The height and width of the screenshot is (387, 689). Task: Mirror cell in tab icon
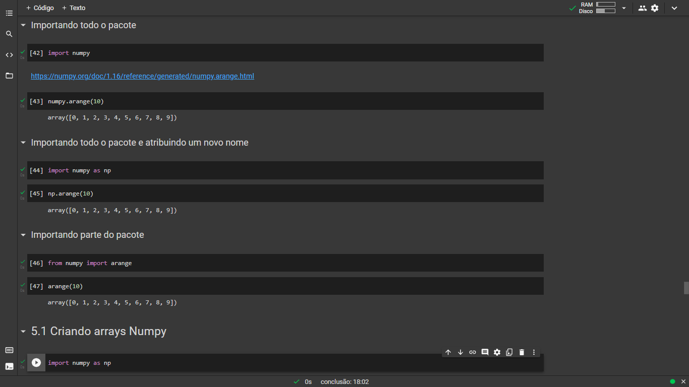(509, 352)
